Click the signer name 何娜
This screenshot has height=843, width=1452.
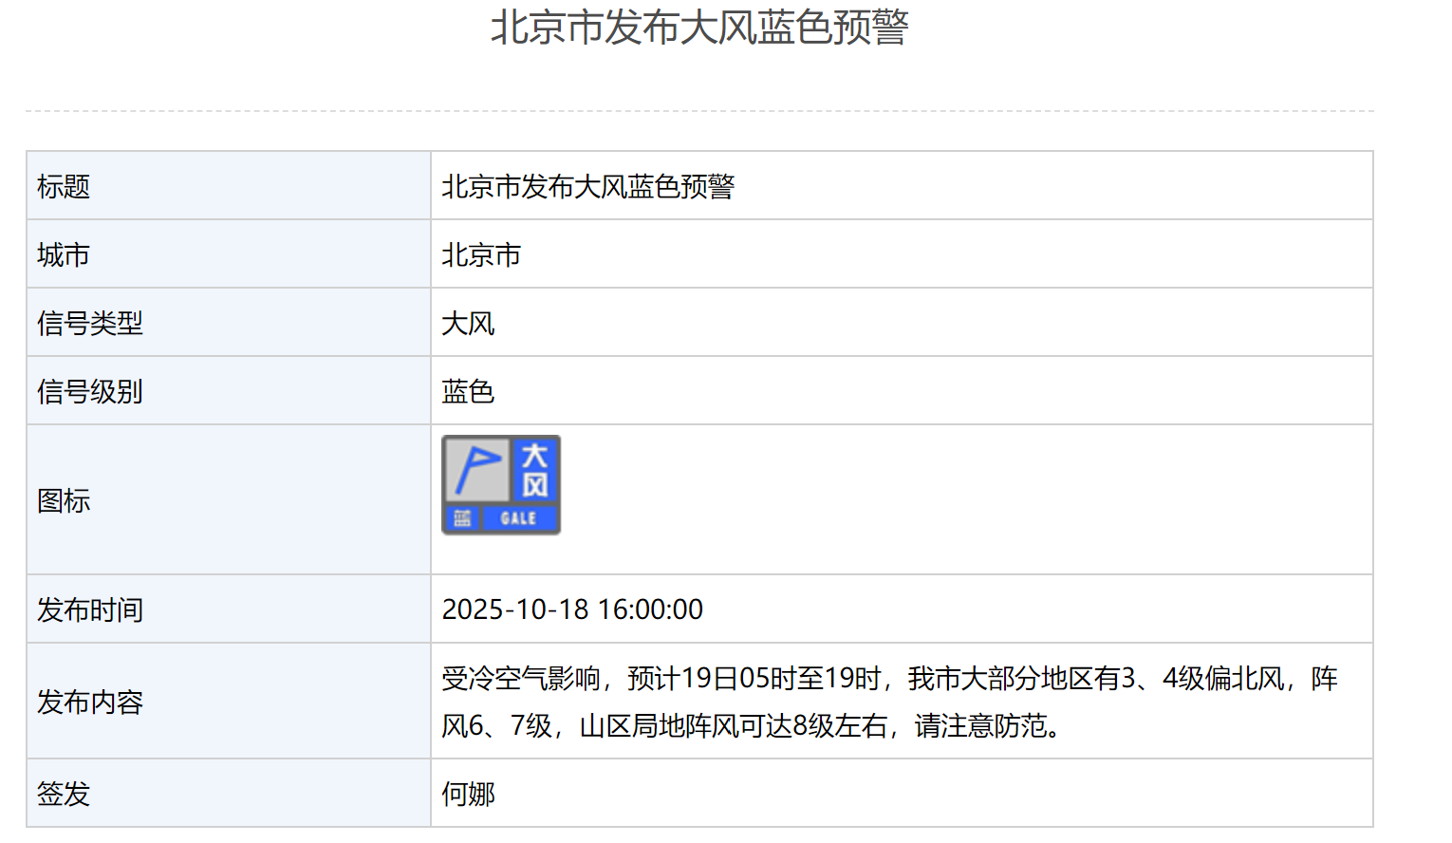[x=468, y=794]
